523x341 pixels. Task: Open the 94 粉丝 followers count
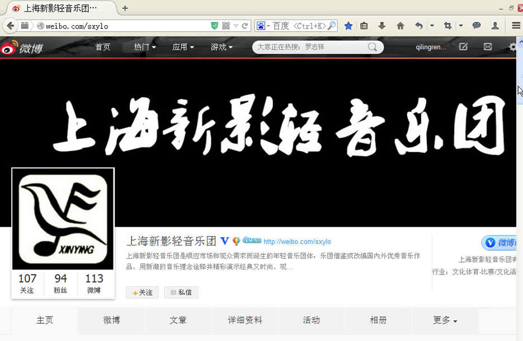click(x=61, y=283)
